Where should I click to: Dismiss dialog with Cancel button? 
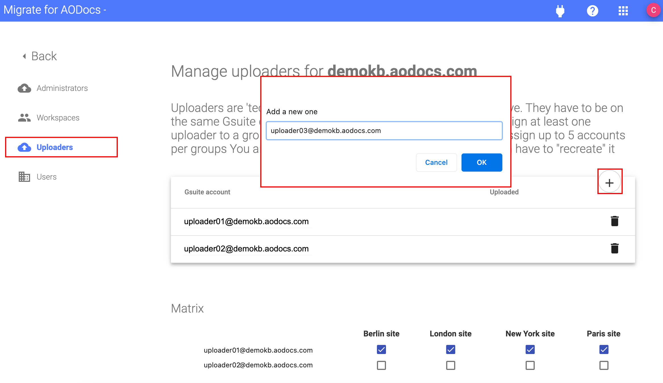436,163
